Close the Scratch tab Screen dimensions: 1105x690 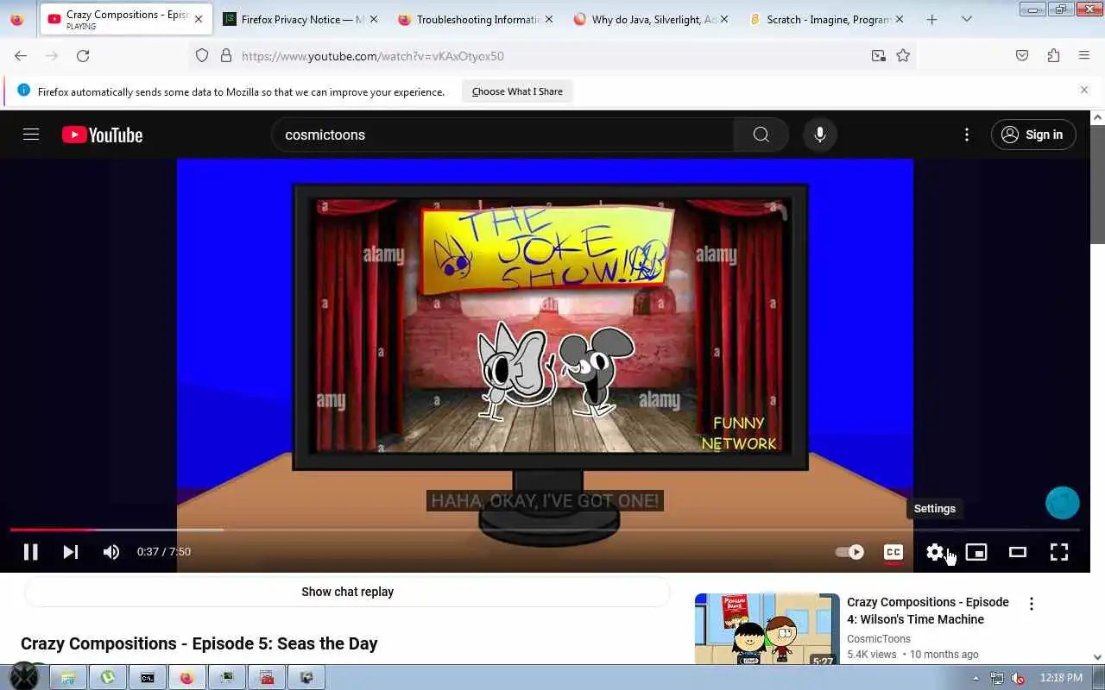point(900,19)
